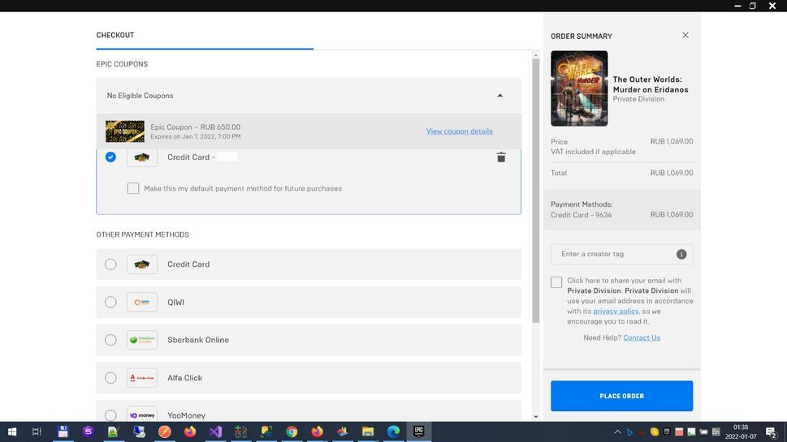
Task: Click the creator tag info icon
Action: [x=681, y=255]
